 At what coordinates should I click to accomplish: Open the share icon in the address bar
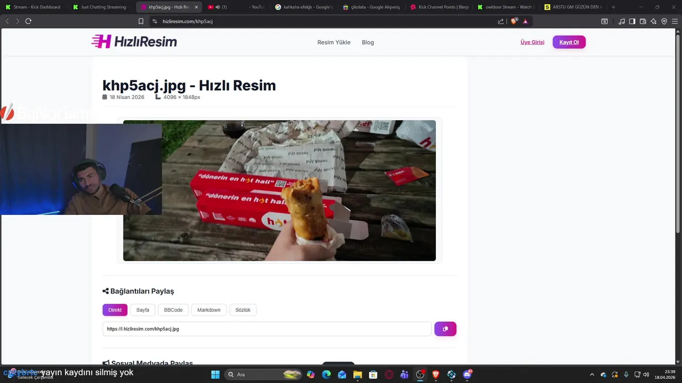[x=501, y=21]
